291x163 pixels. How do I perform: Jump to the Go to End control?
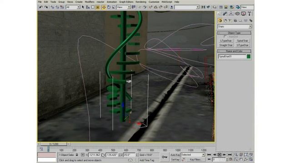[230, 155]
